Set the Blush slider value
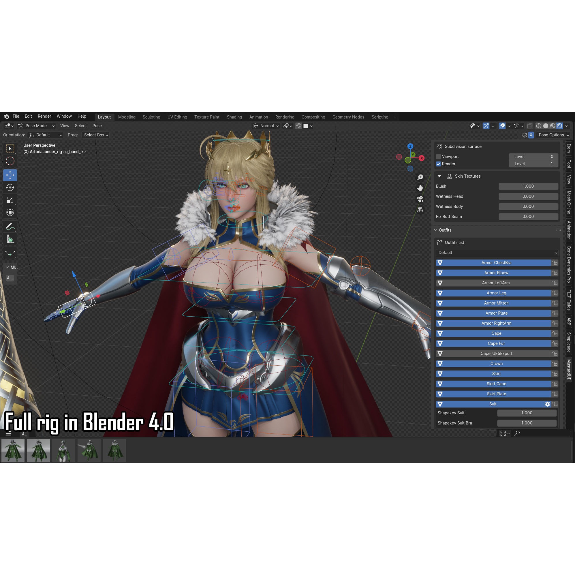Viewport: 575px width, 575px height. [528, 186]
